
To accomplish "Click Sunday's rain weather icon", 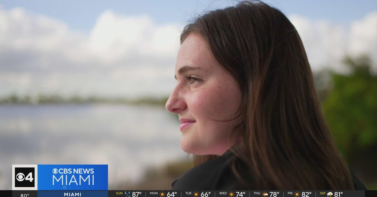I will click(x=127, y=194).
